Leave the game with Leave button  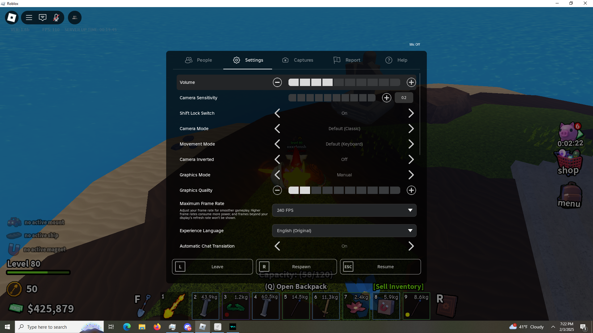212,267
